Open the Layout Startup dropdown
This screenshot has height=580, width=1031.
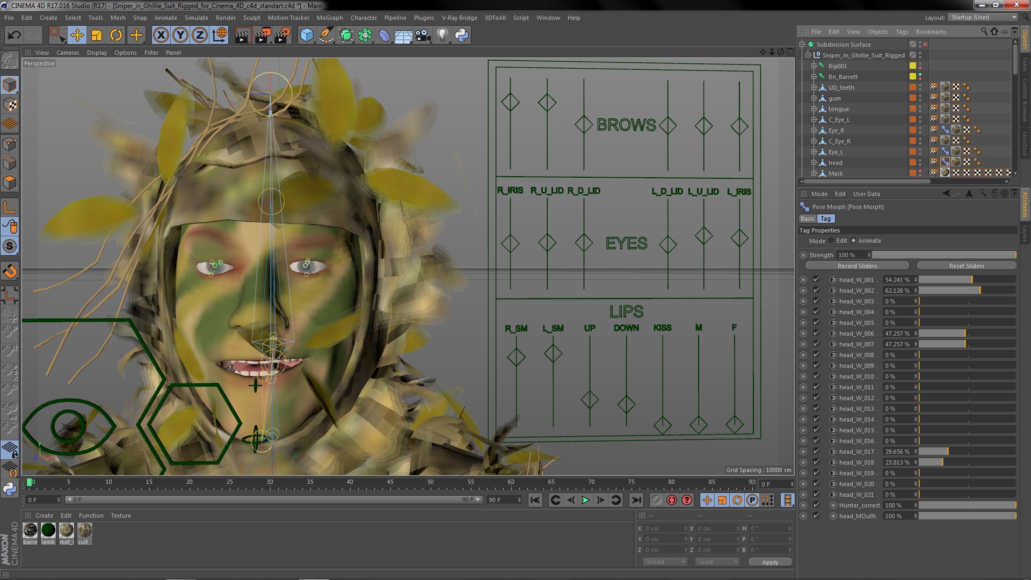click(983, 17)
